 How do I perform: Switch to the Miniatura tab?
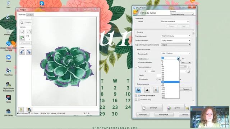(30, 15)
